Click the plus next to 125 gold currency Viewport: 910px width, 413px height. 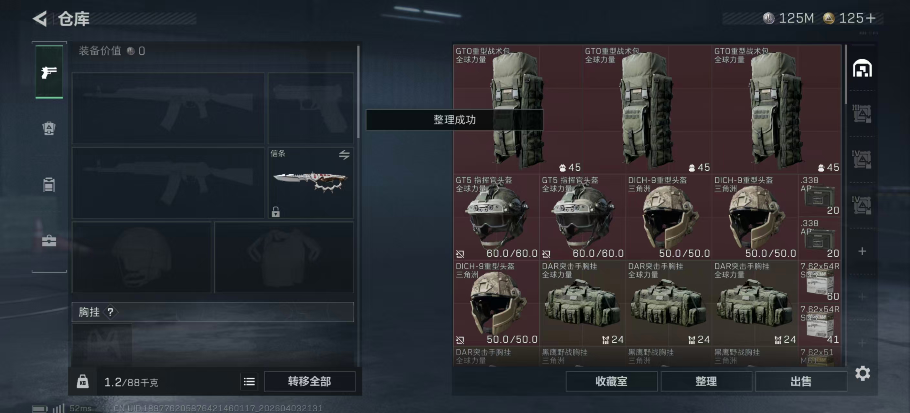pos(871,18)
